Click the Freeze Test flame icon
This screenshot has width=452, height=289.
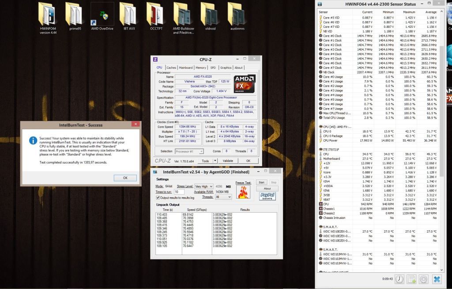[242, 191]
